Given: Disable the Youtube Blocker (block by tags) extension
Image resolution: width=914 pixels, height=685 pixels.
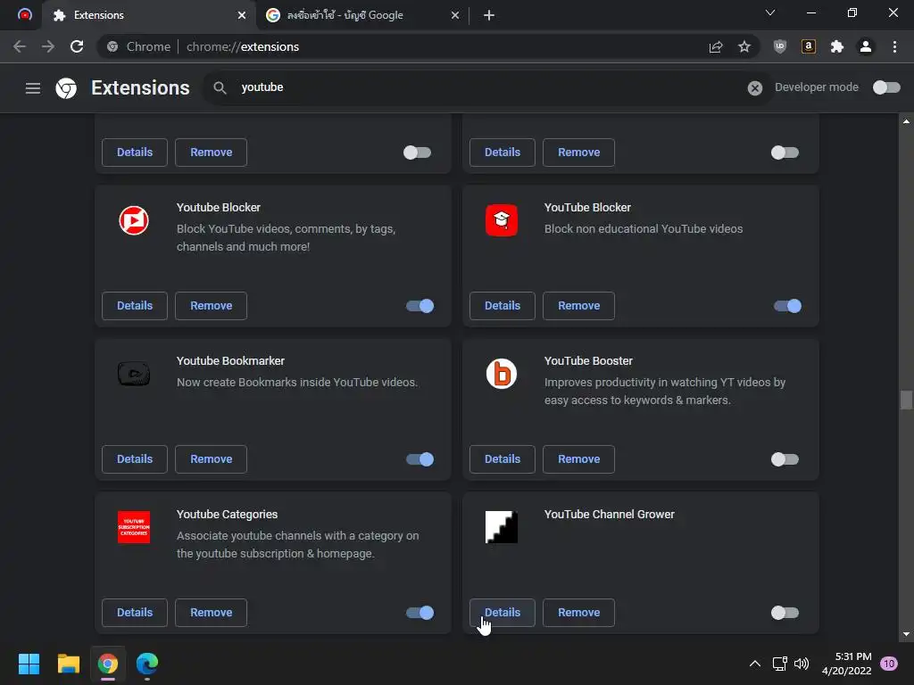Looking at the screenshot, I should (x=420, y=306).
